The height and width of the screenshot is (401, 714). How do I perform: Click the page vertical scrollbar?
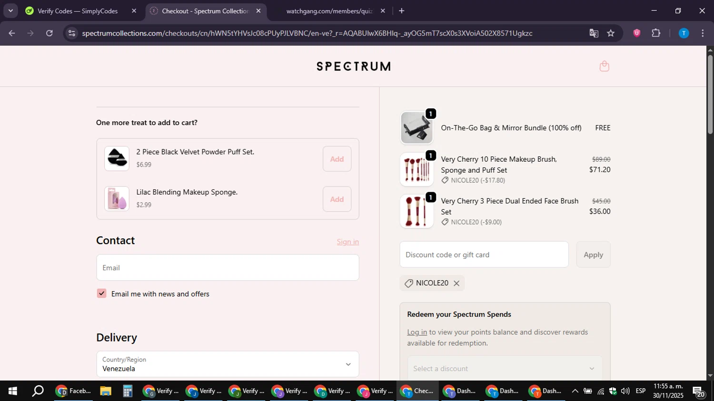click(710, 94)
